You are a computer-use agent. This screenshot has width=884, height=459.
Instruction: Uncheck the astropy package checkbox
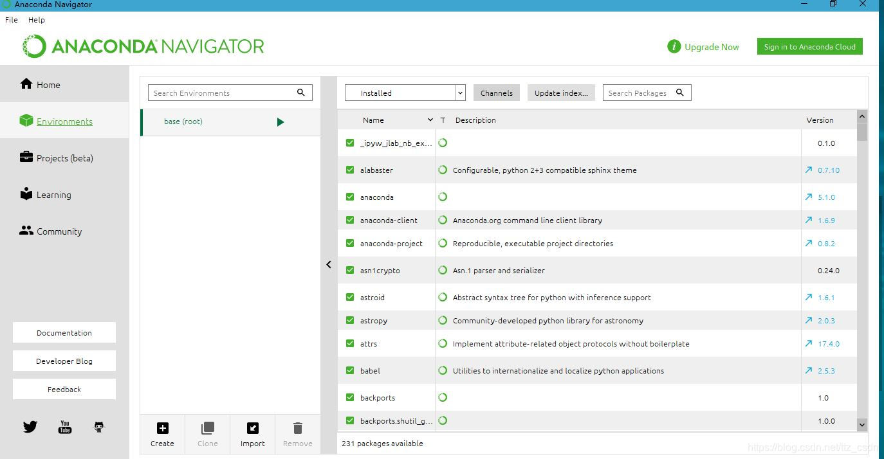tap(350, 320)
